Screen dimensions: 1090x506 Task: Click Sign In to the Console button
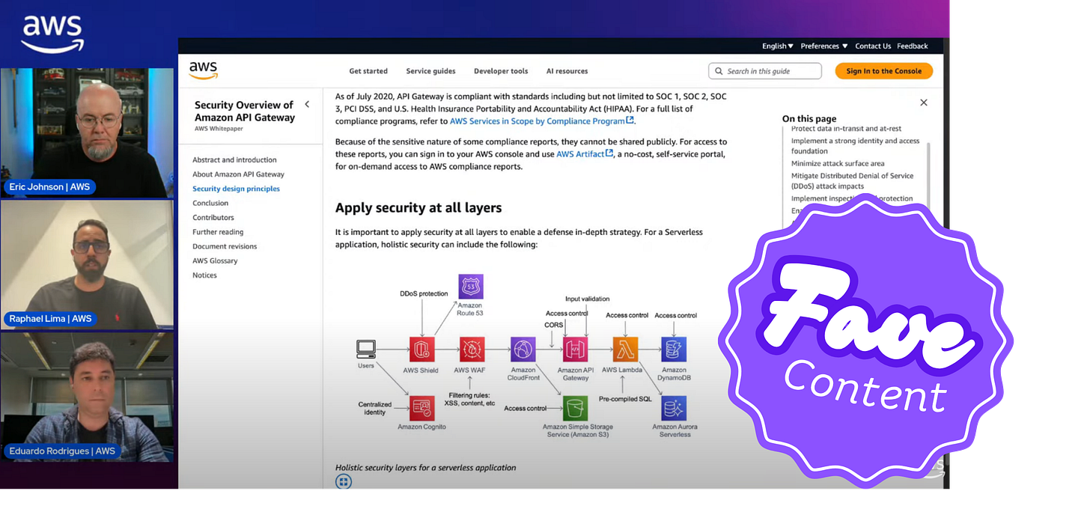point(884,71)
